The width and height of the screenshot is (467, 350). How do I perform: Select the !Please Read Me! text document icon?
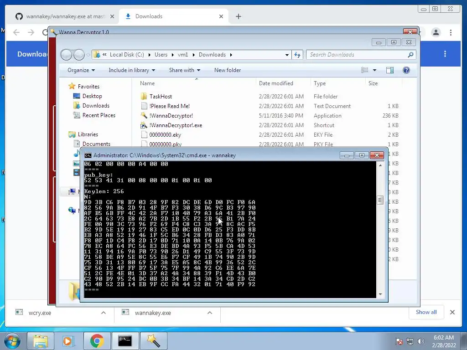pyautogui.click(x=144, y=106)
